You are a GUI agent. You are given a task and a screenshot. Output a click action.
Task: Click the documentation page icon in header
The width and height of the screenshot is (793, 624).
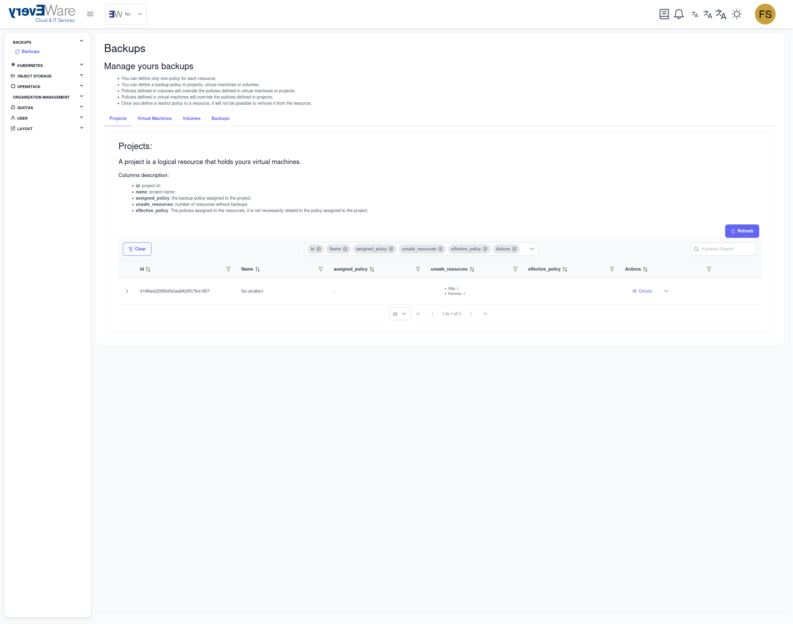(x=664, y=14)
